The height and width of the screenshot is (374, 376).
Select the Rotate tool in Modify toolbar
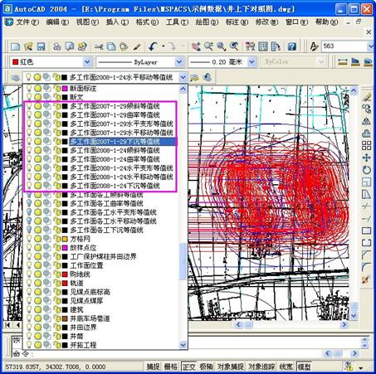click(x=367, y=170)
